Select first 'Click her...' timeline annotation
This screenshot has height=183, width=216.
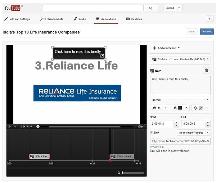click(x=39, y=156)
